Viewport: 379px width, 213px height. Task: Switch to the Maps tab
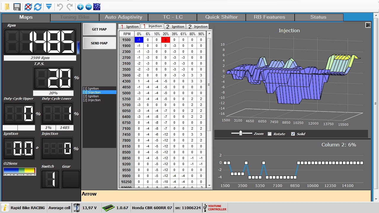pyautogui.click(x=26, y=17)
